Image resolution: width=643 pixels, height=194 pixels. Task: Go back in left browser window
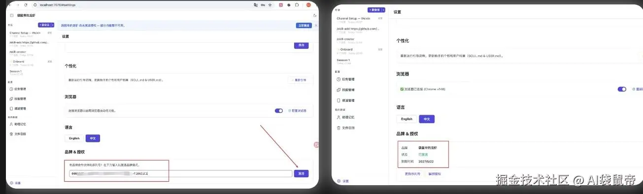pos(10,4)
